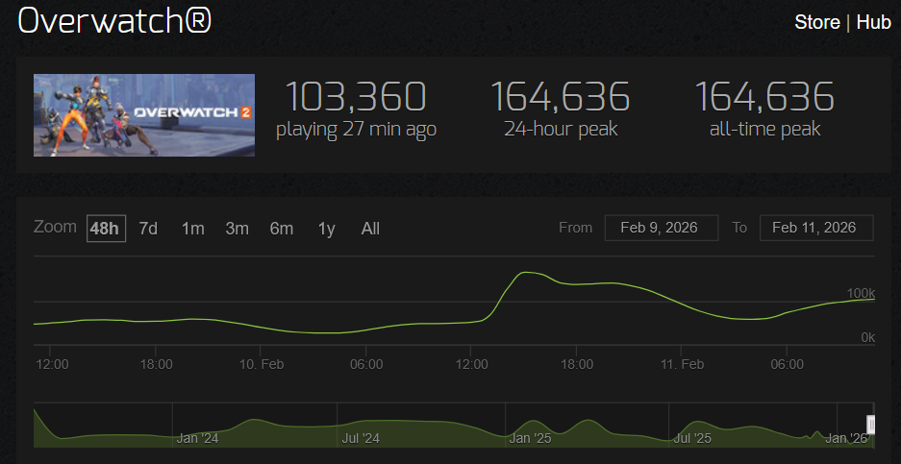Image resolution: width=901 pixels, height=464 pixels.
Task: Click Jan '25 in navigator timeline
Action: [531, 439]
